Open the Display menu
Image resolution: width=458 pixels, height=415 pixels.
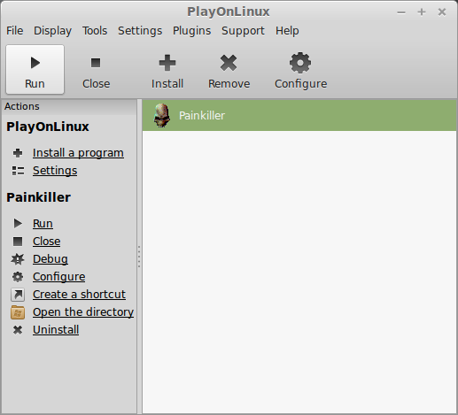point(52,31)
